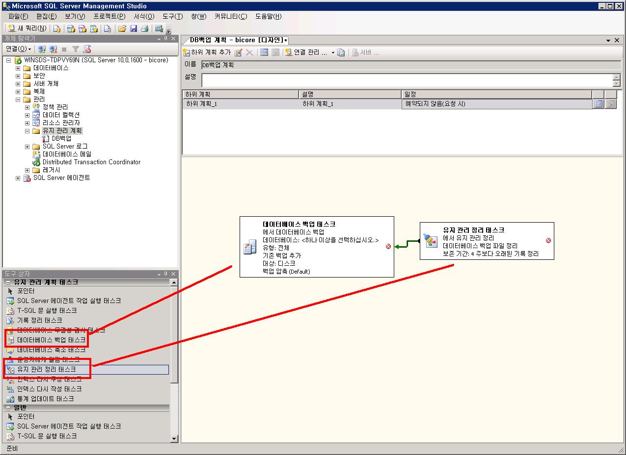The width and height of the screenshot is (626, 455).
Task: Select Distributed Transaction Coordinator in the tree
Action: [91, 162]
